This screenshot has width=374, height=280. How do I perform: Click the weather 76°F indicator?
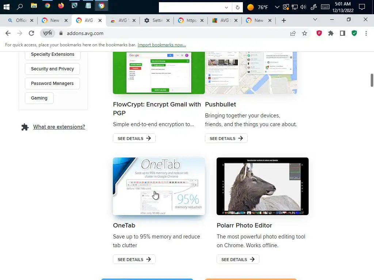257,7
